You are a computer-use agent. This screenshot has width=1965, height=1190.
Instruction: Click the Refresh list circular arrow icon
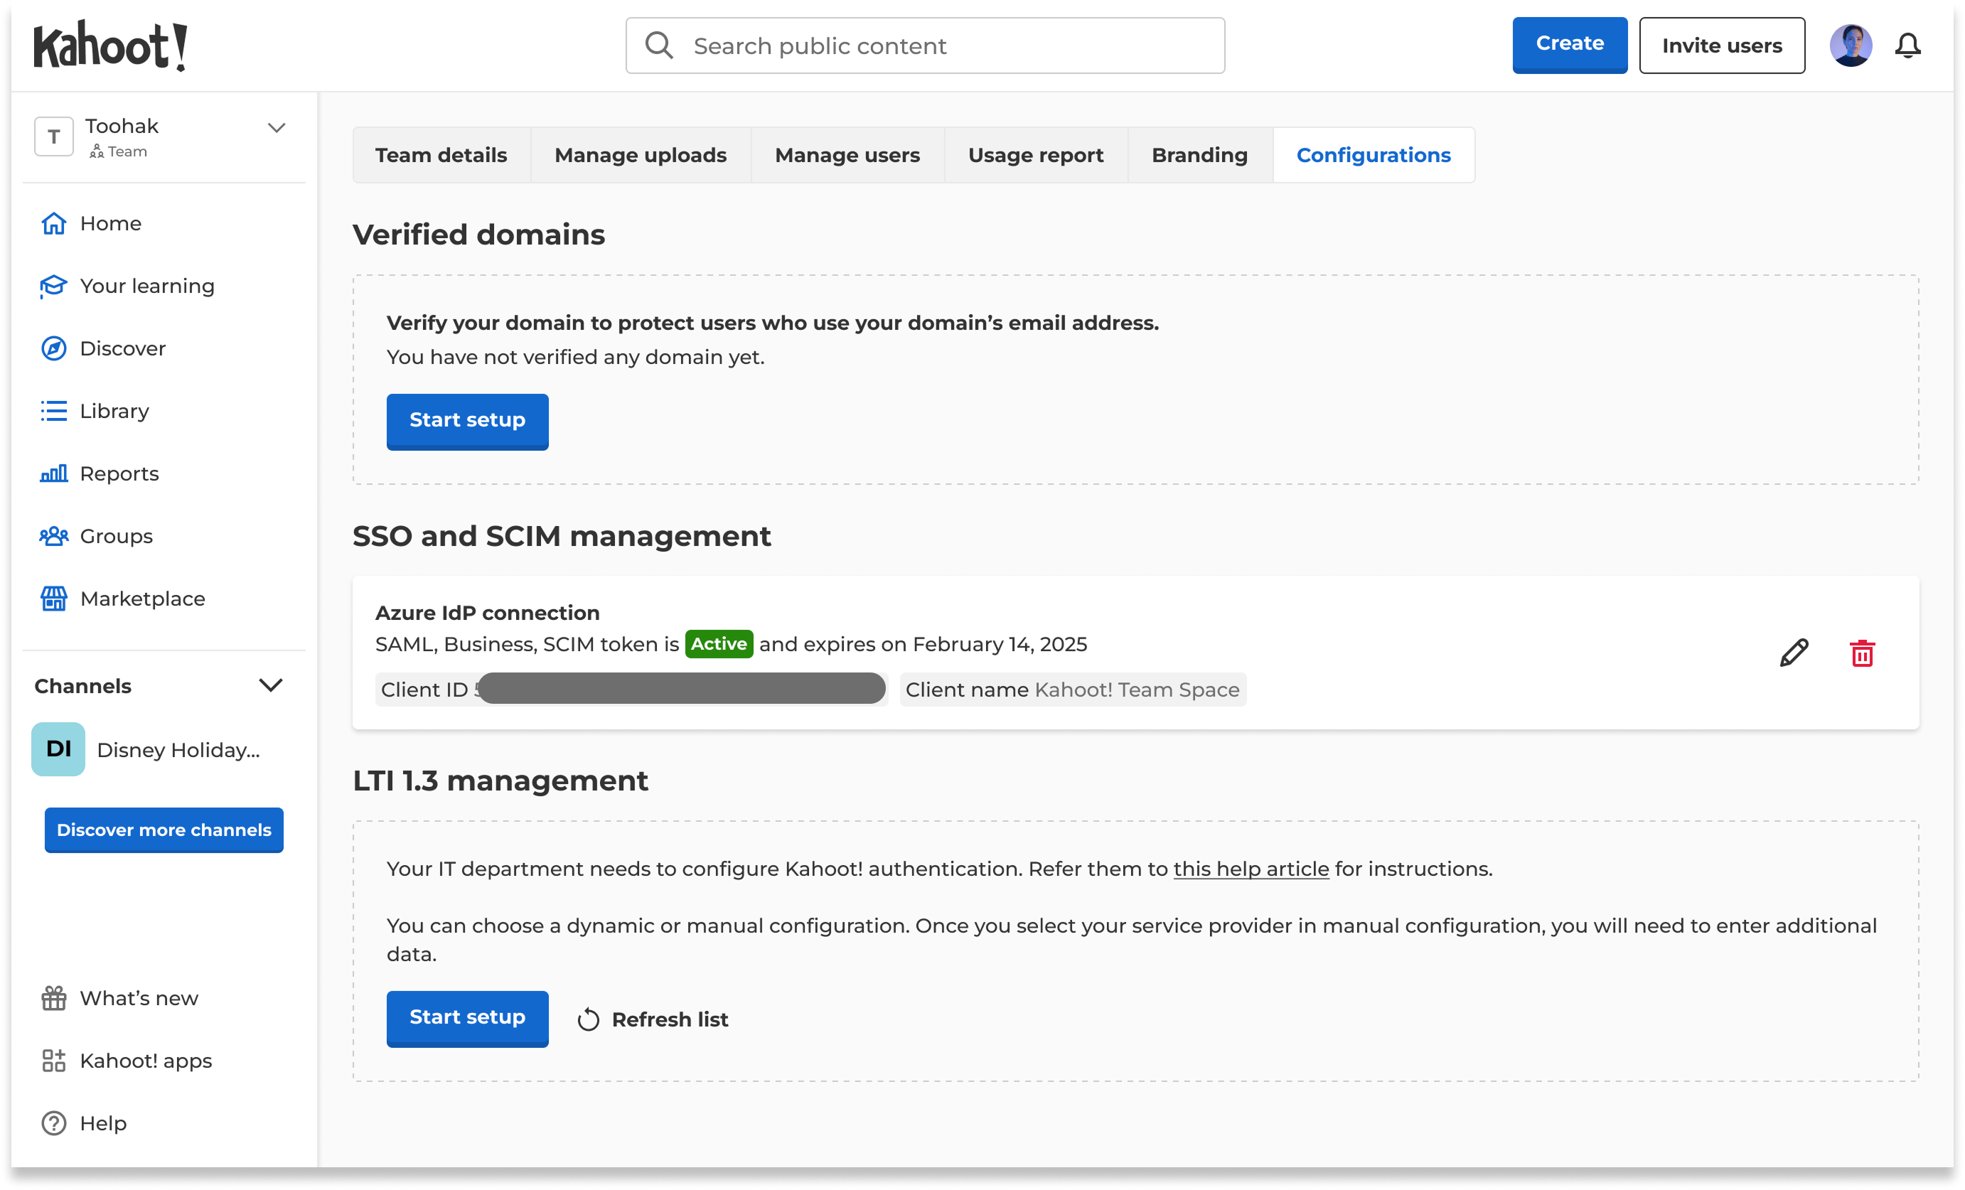pos(589,1019)
